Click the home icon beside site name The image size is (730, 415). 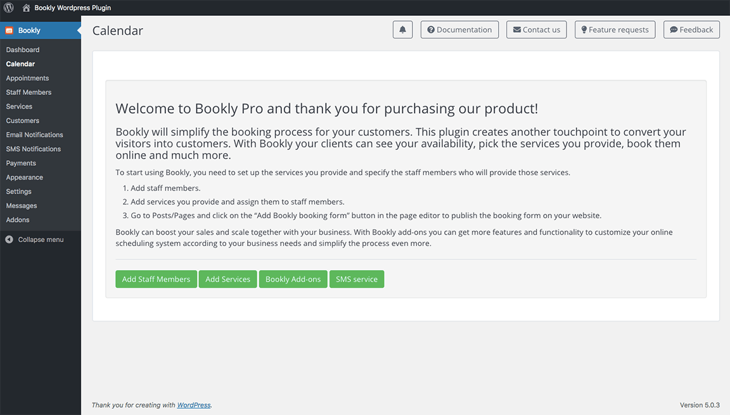click(26, 8)
